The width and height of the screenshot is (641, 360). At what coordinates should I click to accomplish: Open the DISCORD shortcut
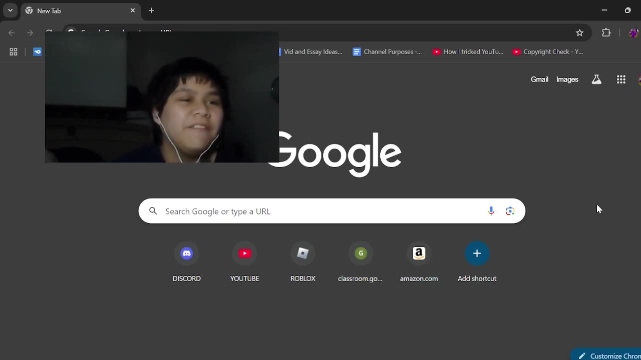point(187,262)
